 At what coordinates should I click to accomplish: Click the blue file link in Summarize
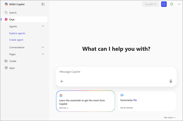pyautogui.click(x=135, y=100)
